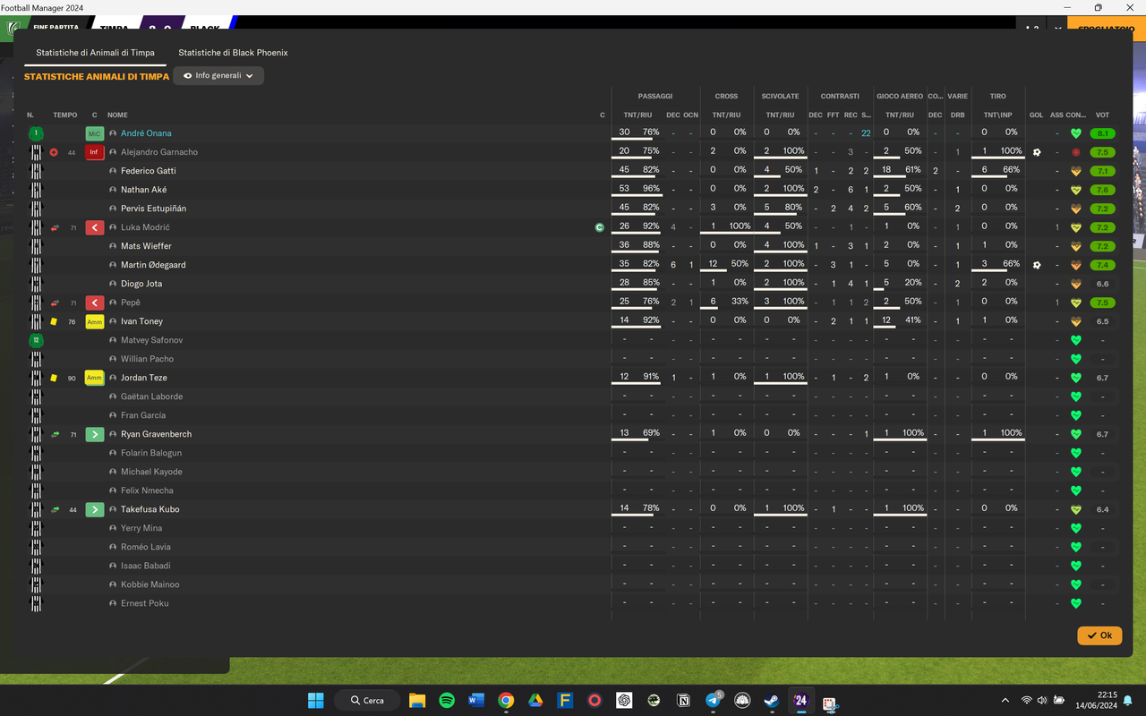
Task: Click the number 12 shirt icon for Safonov
Action: [x=36, y=340]
